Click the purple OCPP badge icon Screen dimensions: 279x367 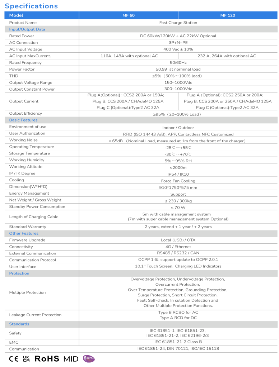coord(89,358)
